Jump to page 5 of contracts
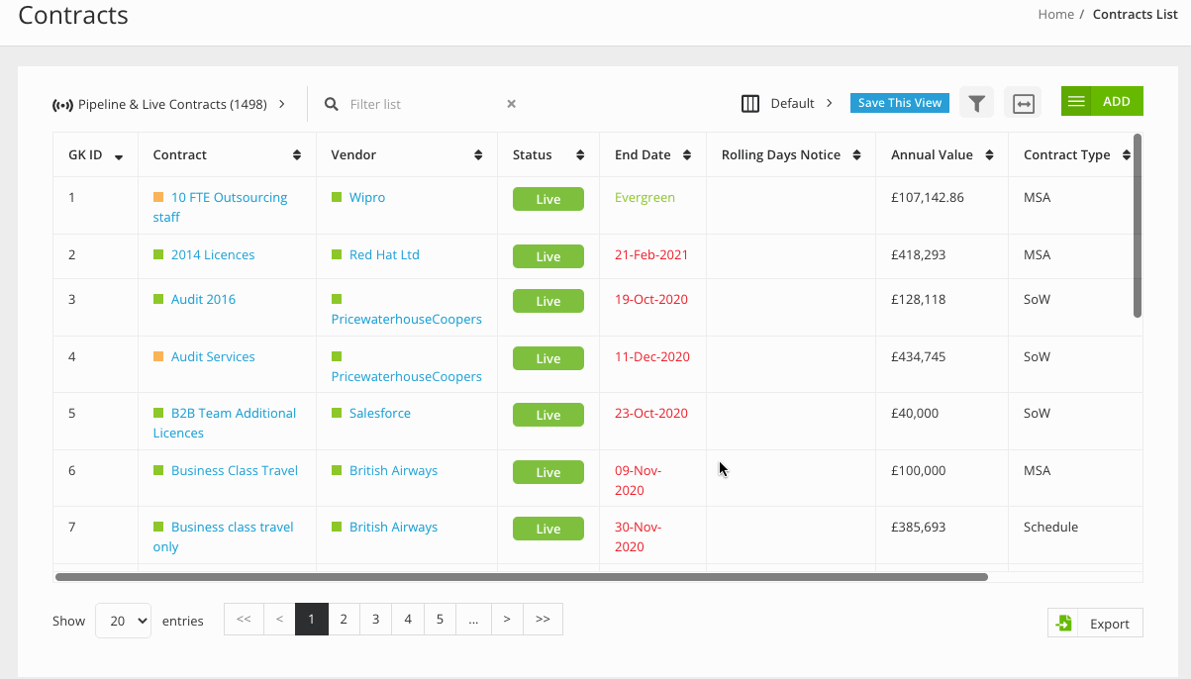 click(440, 620)
